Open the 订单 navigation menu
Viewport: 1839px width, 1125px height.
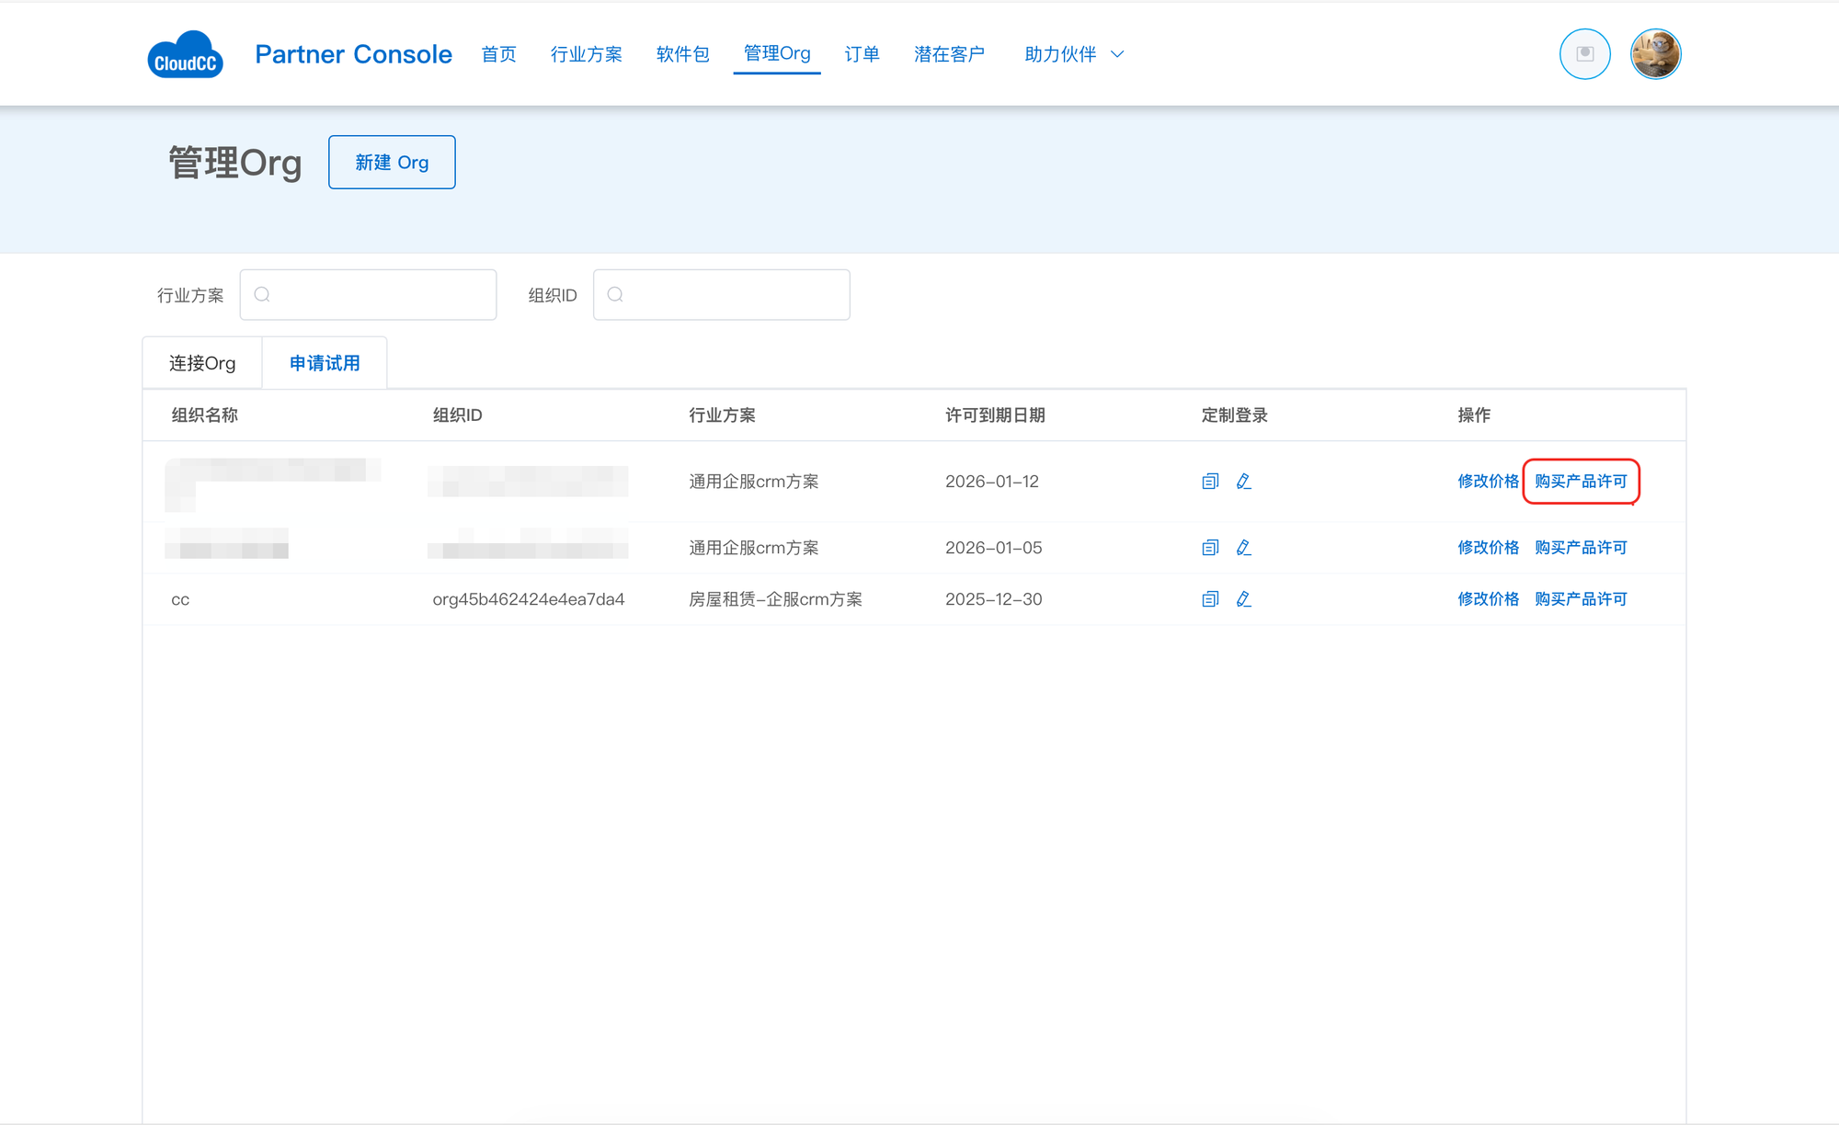click(x=862, y=54)
